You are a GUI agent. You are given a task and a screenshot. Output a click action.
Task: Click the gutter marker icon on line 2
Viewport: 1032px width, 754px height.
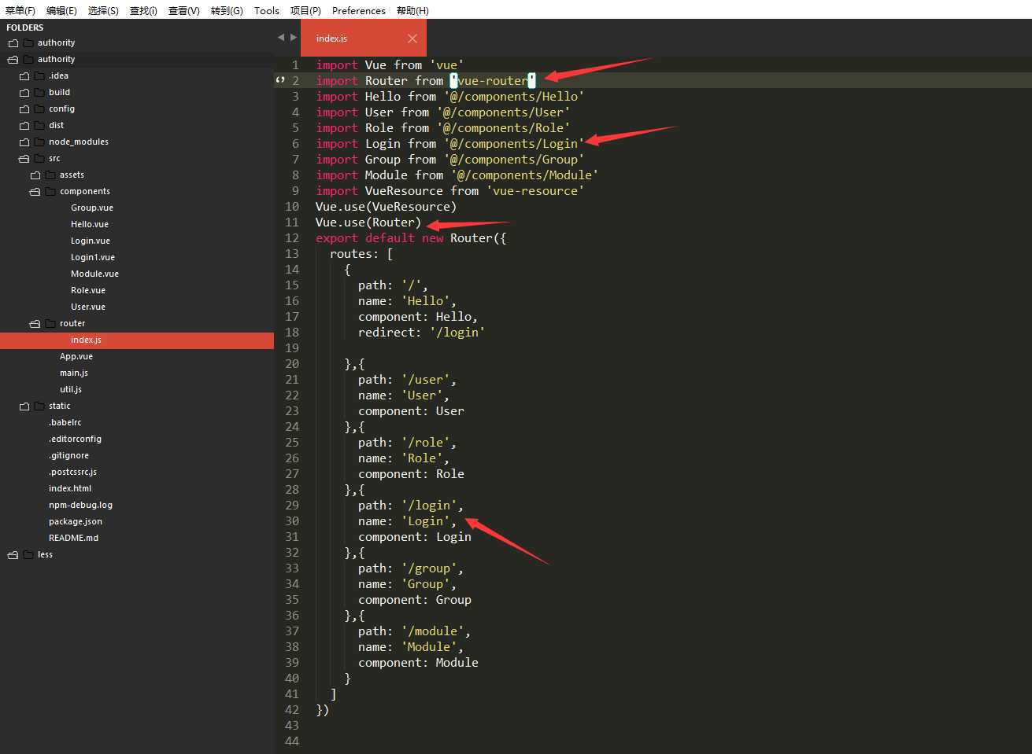(279, 80)
